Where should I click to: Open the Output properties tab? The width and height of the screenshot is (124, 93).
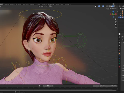pyautogui.click(x=119, y=43)
